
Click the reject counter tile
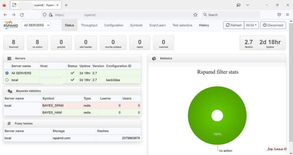click(140, 43)
